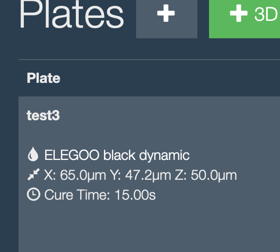Click the resin droplet icon
Image resolution: width=280 pixels, height=252 pixels.
coord(33,154)
